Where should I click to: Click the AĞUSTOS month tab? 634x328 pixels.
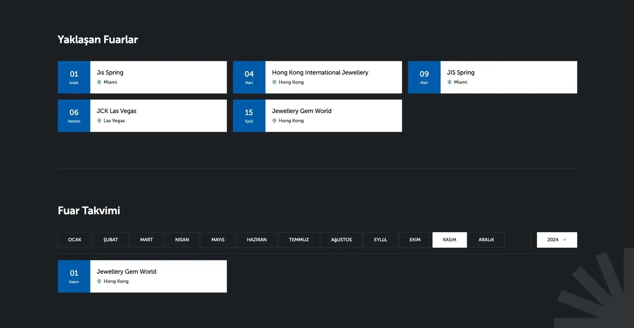(341, 240)
